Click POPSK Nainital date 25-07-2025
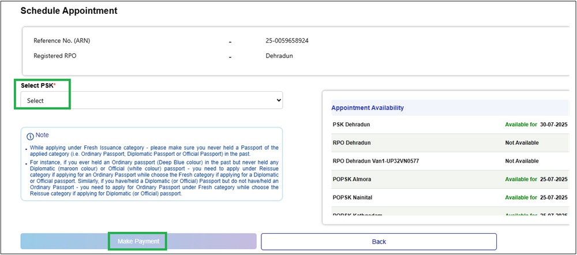 coord(554,198)
